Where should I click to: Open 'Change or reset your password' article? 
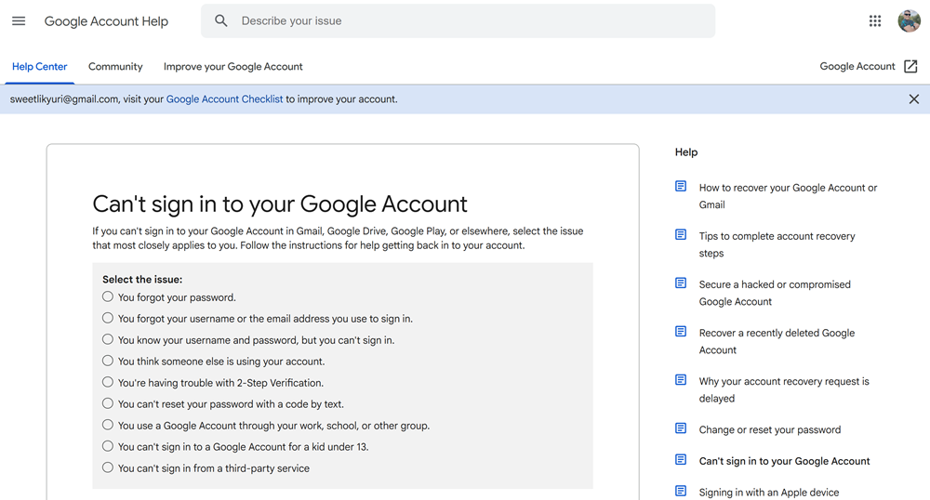click(770, 429)
